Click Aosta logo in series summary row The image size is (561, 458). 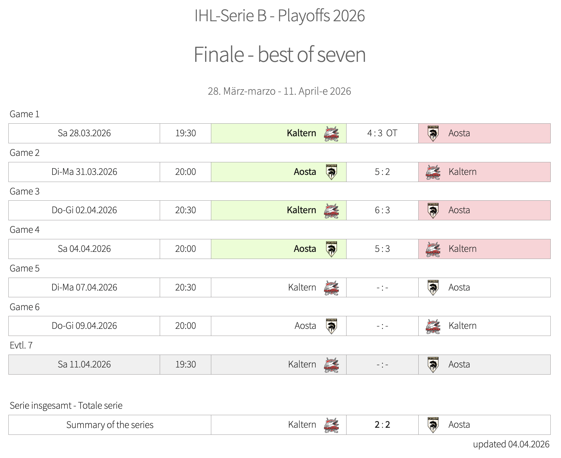pyautogui.click(x=433, y=425)
